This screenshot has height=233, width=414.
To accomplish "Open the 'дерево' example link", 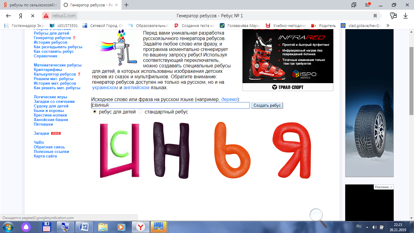I will coord(229,99).
